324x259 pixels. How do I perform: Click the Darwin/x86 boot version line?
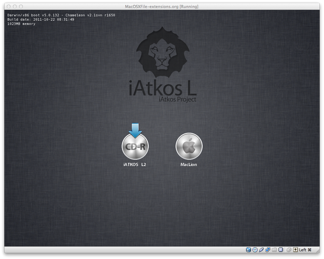click(61, 15)
